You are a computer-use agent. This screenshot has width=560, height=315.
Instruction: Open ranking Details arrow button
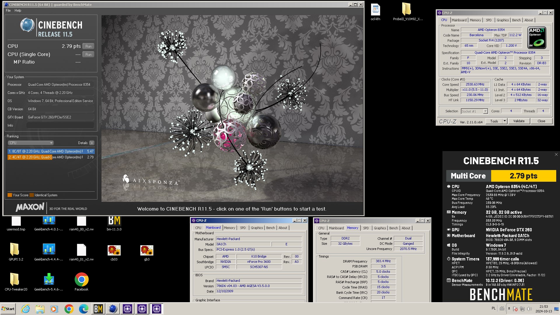[92, 143]
